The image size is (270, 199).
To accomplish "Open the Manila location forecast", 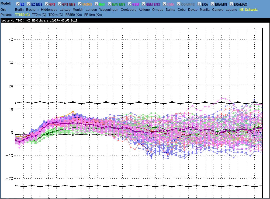I will click(205, 9).
